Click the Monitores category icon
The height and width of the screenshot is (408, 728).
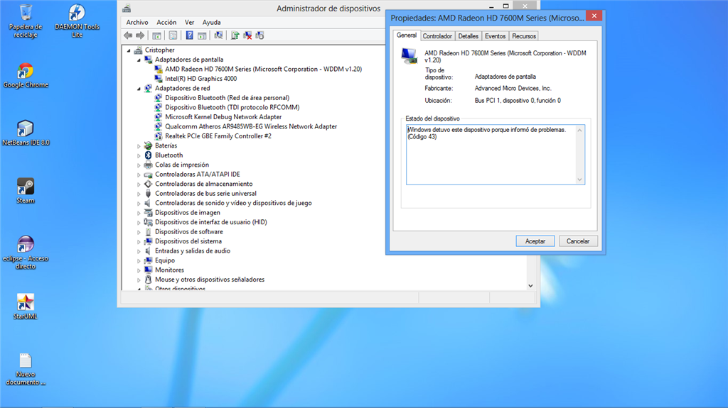(148, 270)
